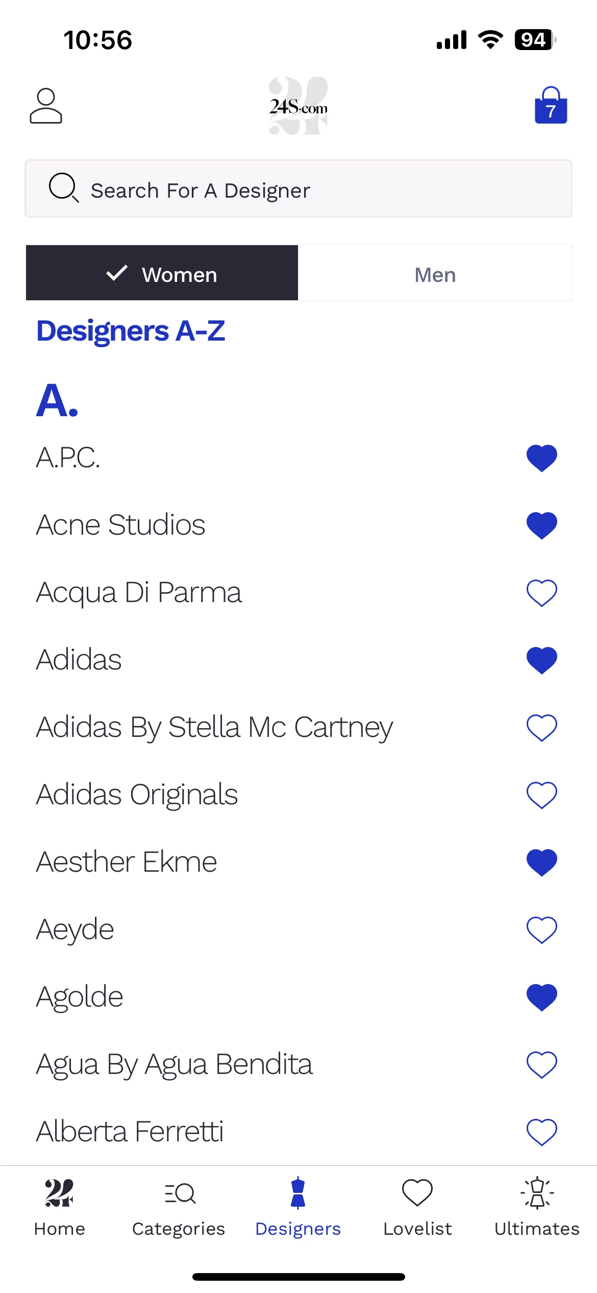Focus the Search For A Designer field
Image resolution: width=597 pixels, height=1293 pixels.
coord(298,189)
